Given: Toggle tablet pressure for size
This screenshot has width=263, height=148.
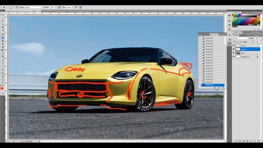Looking at the screenshot, I should (x=81, y=7).
